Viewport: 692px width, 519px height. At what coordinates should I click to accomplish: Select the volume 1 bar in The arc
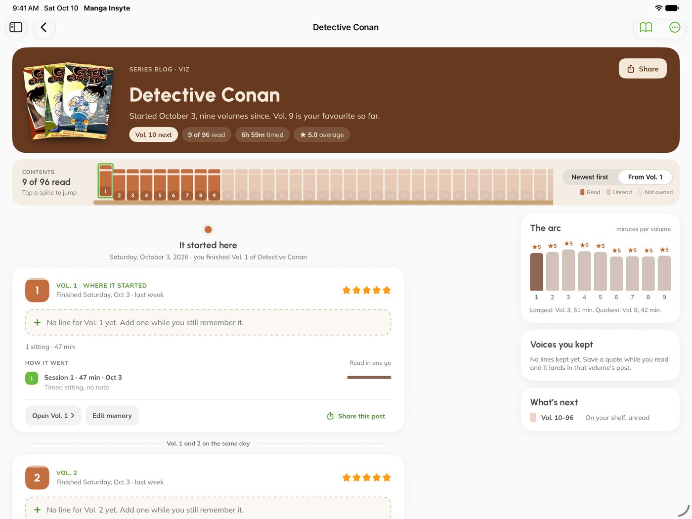[536, 271]
